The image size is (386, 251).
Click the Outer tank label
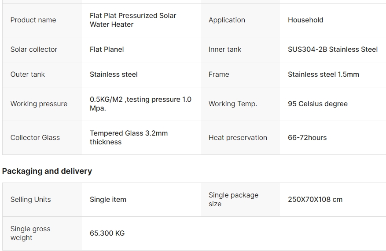click(28, 74)
